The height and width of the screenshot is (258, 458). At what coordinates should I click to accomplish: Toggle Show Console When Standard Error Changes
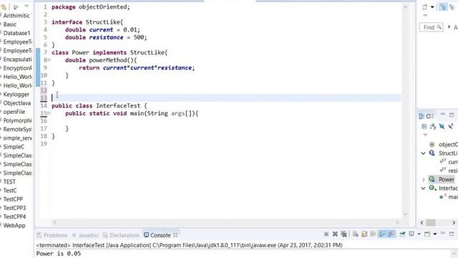391,234
